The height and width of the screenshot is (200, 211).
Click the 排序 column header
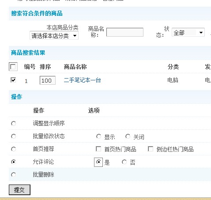(x=45, y=67)
